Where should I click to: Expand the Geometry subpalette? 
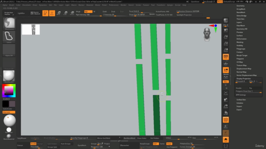[x=240, y=6]
